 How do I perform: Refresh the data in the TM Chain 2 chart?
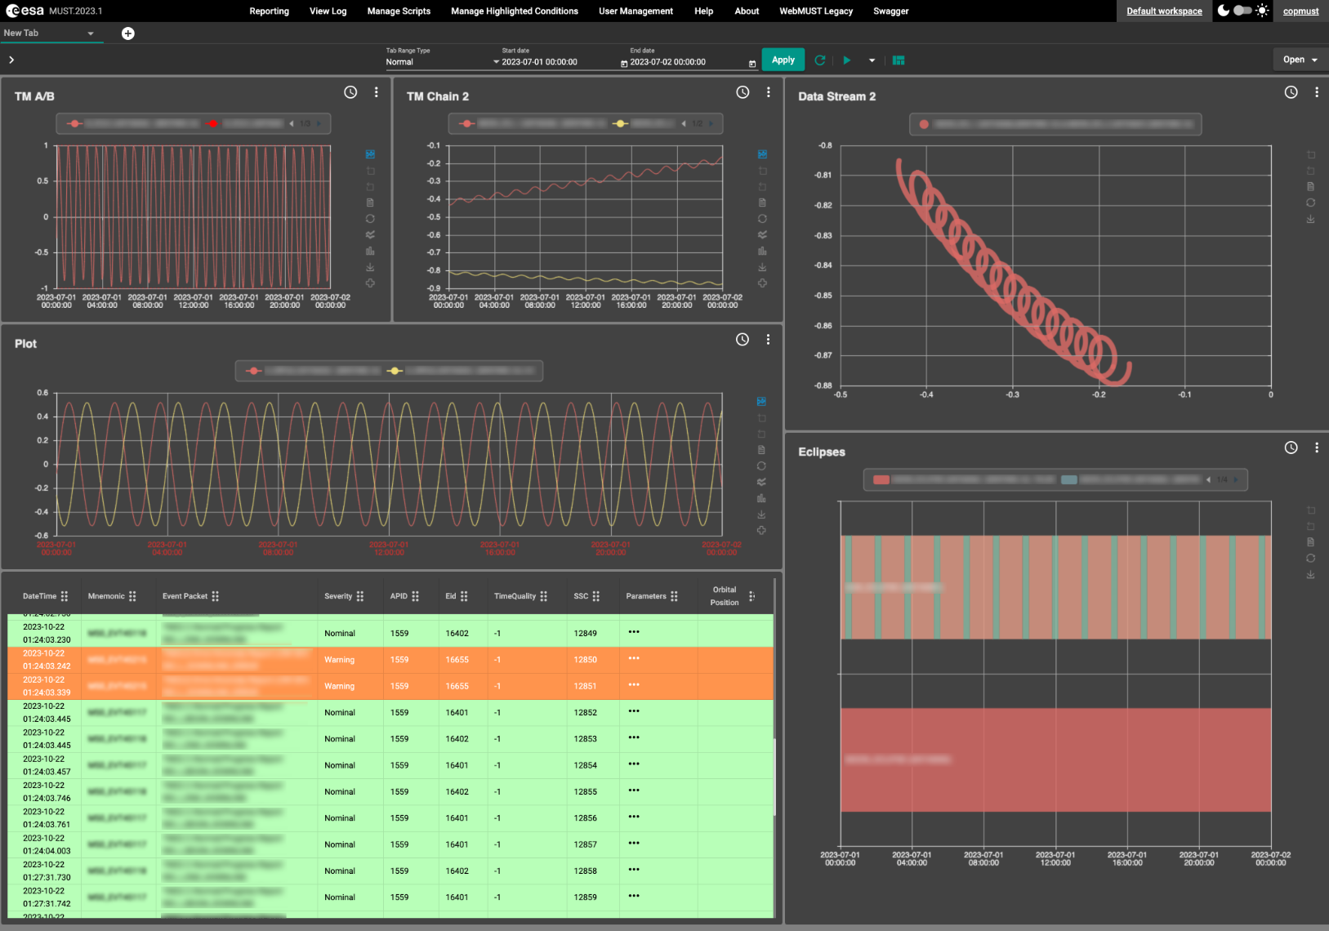click(x=762, y=218)
